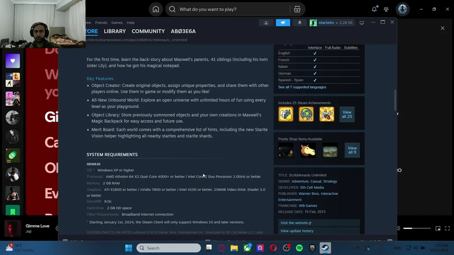Open Steam from the taskbar
Image resolution: width=454 pixels, height=255 pixels.
pyautogui.click(x=325, y=248)
